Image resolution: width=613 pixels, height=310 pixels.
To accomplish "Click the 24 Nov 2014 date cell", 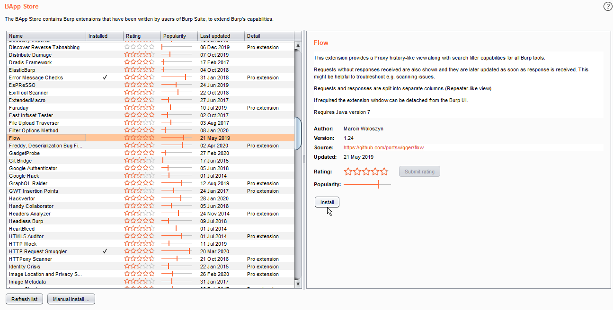I will pos(214,214).
